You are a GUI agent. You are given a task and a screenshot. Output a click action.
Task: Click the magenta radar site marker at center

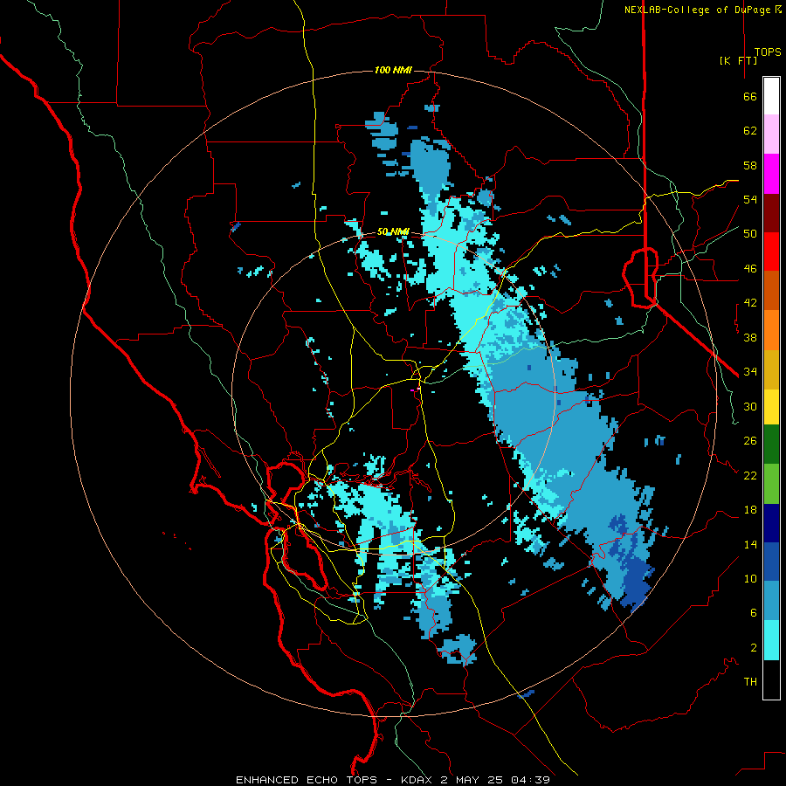(x=412, y=390)
